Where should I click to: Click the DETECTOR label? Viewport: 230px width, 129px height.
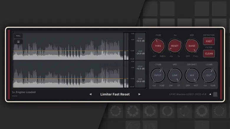point(209,35)
